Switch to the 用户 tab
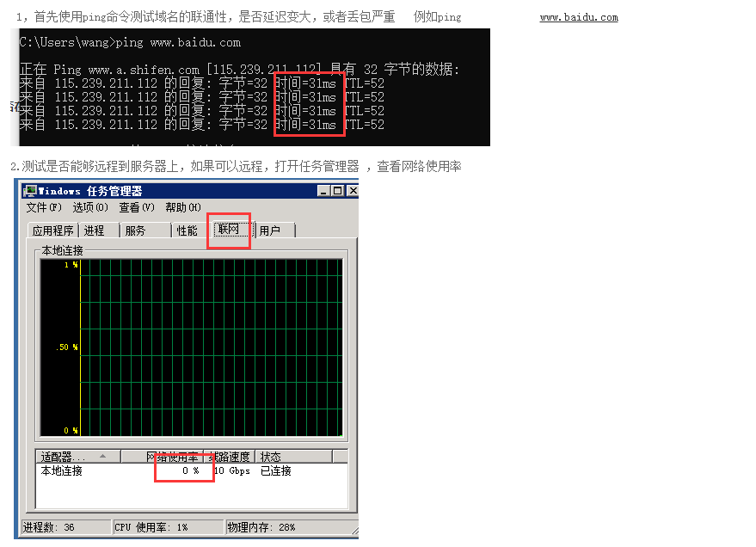The width and height of the screenshot is (756, 547). click(275, 230)
